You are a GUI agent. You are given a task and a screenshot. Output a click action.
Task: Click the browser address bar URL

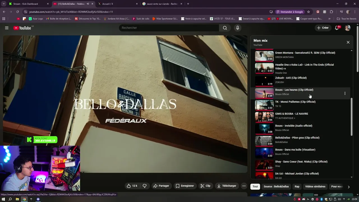(71, 12)
